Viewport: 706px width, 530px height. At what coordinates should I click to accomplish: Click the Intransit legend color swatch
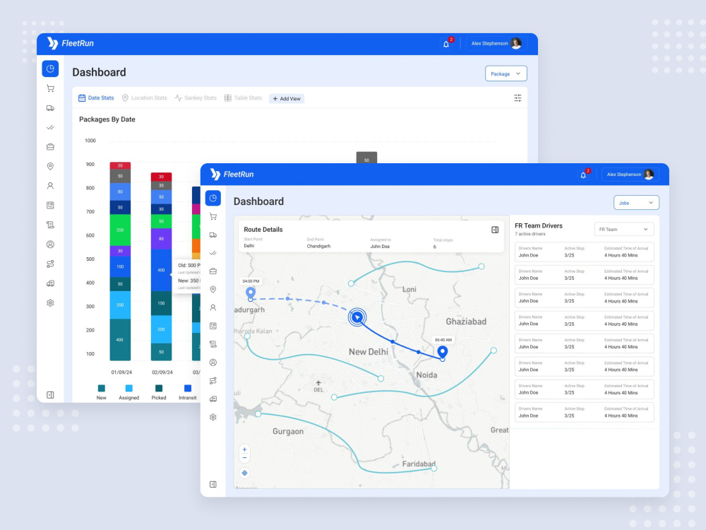point(188,388)
